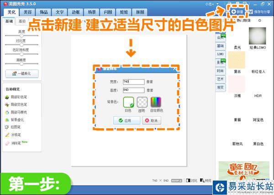Click the 对比 compare icon in status bar
Viewport: 274px width, 195px height.
point(191,180)
